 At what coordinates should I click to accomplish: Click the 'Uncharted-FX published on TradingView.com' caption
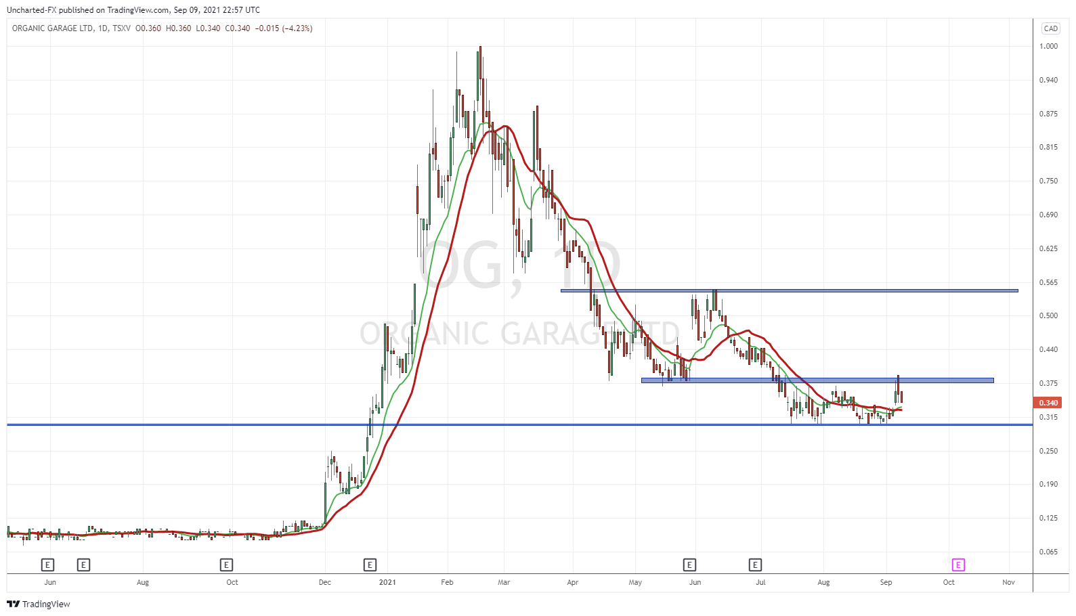(88, 10)
